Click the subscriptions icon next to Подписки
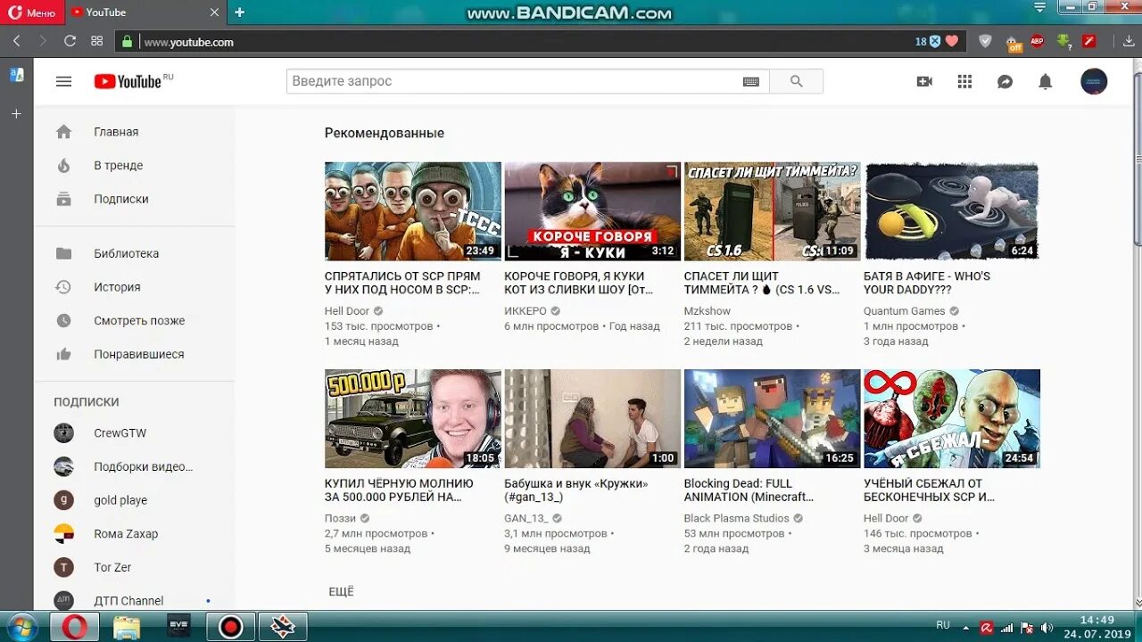This screenshot has height=642, width=1142. click(63, 199)
